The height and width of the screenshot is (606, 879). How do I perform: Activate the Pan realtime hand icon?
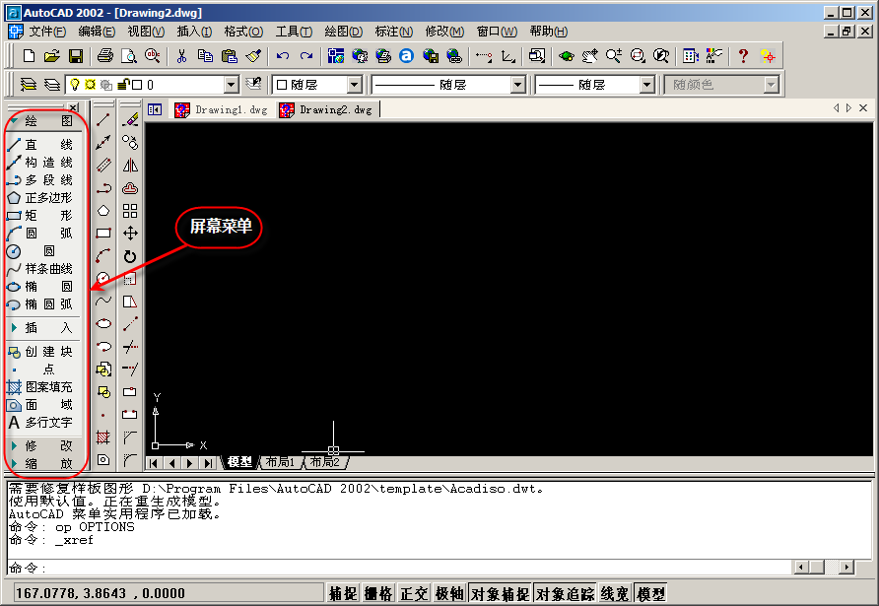coord(589,56)
